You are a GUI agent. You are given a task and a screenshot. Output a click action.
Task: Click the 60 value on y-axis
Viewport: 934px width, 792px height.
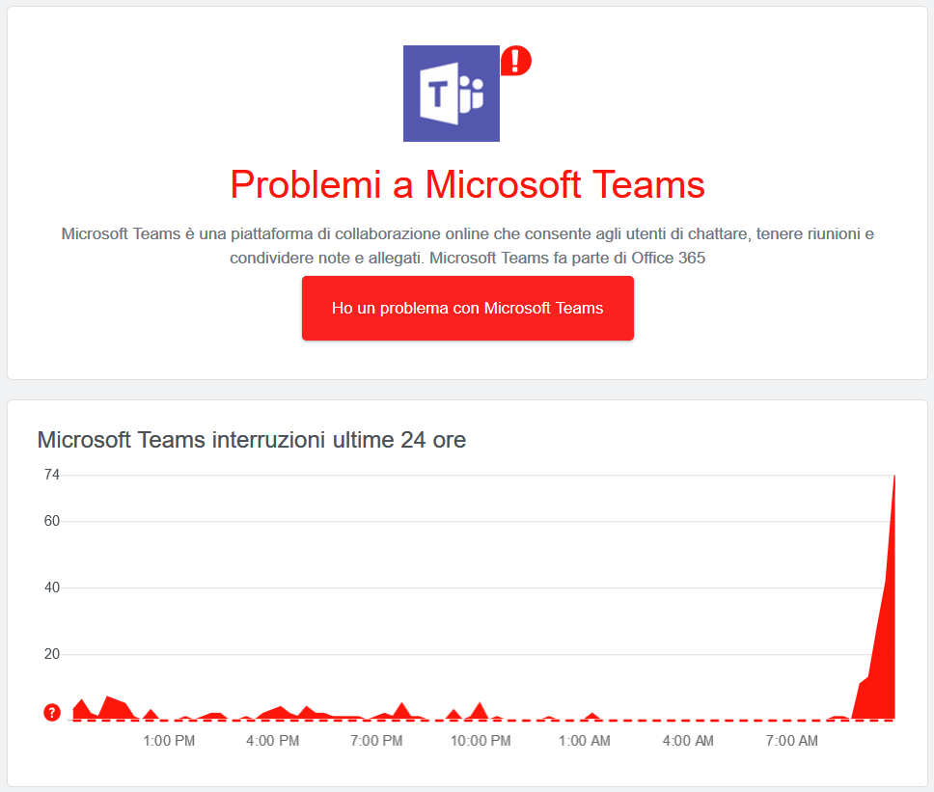(x=52, y=521)
